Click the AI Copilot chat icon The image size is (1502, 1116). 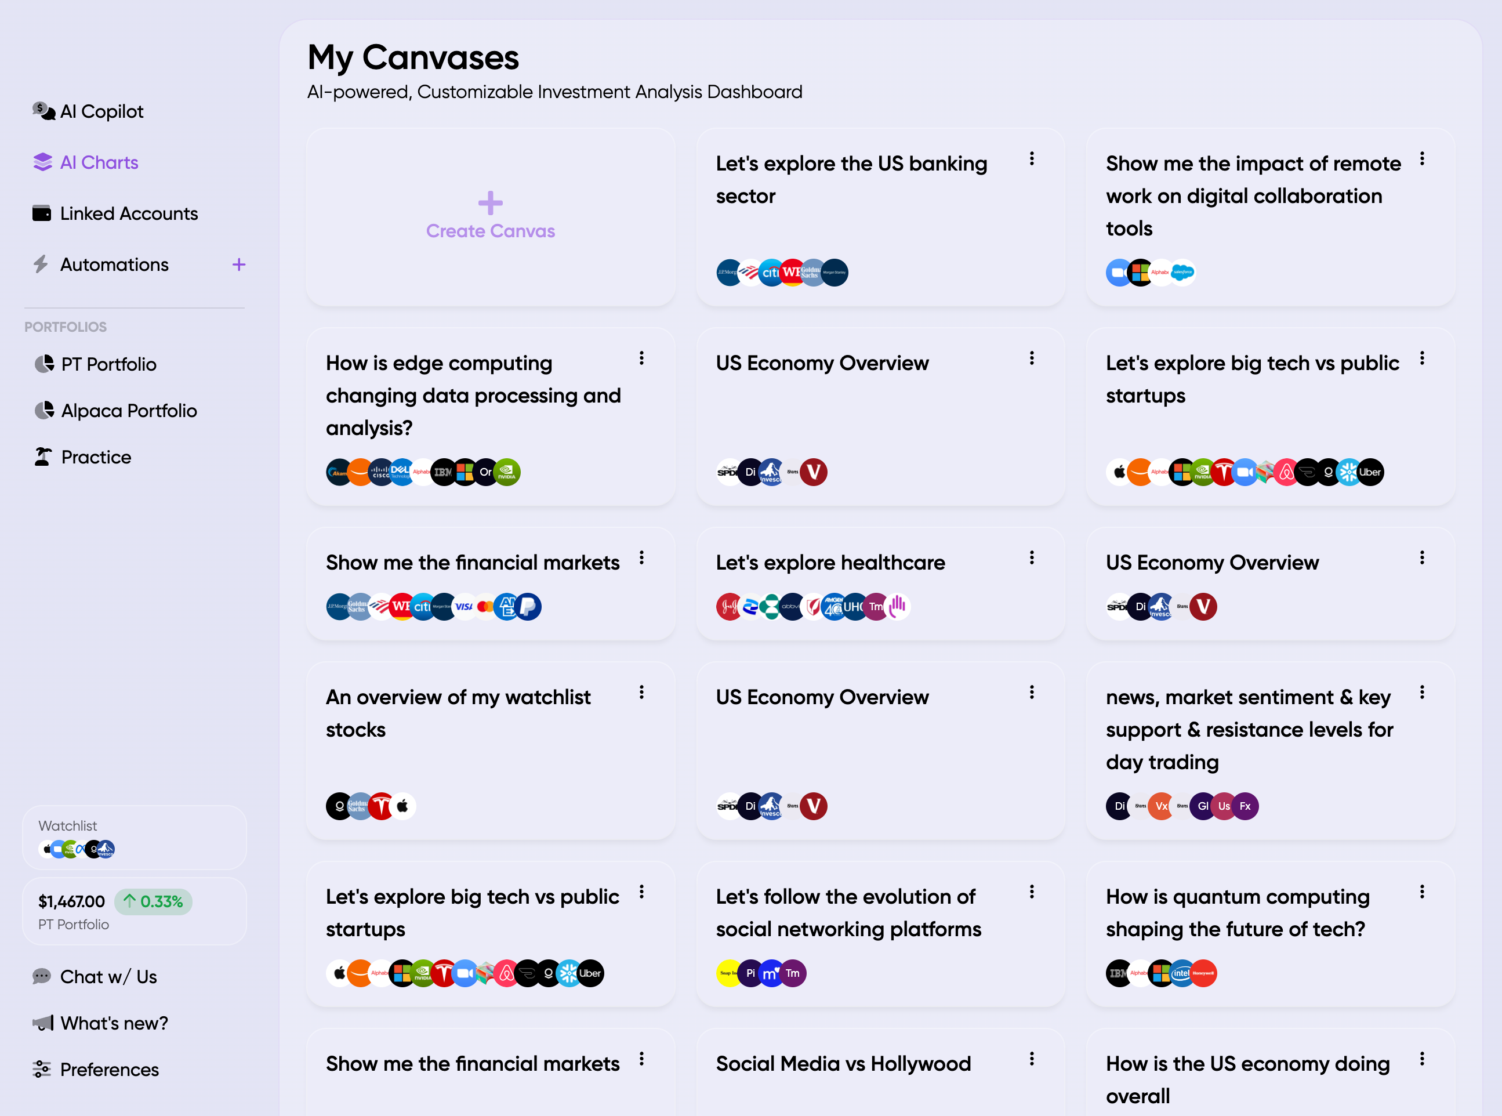coord(43,111)
